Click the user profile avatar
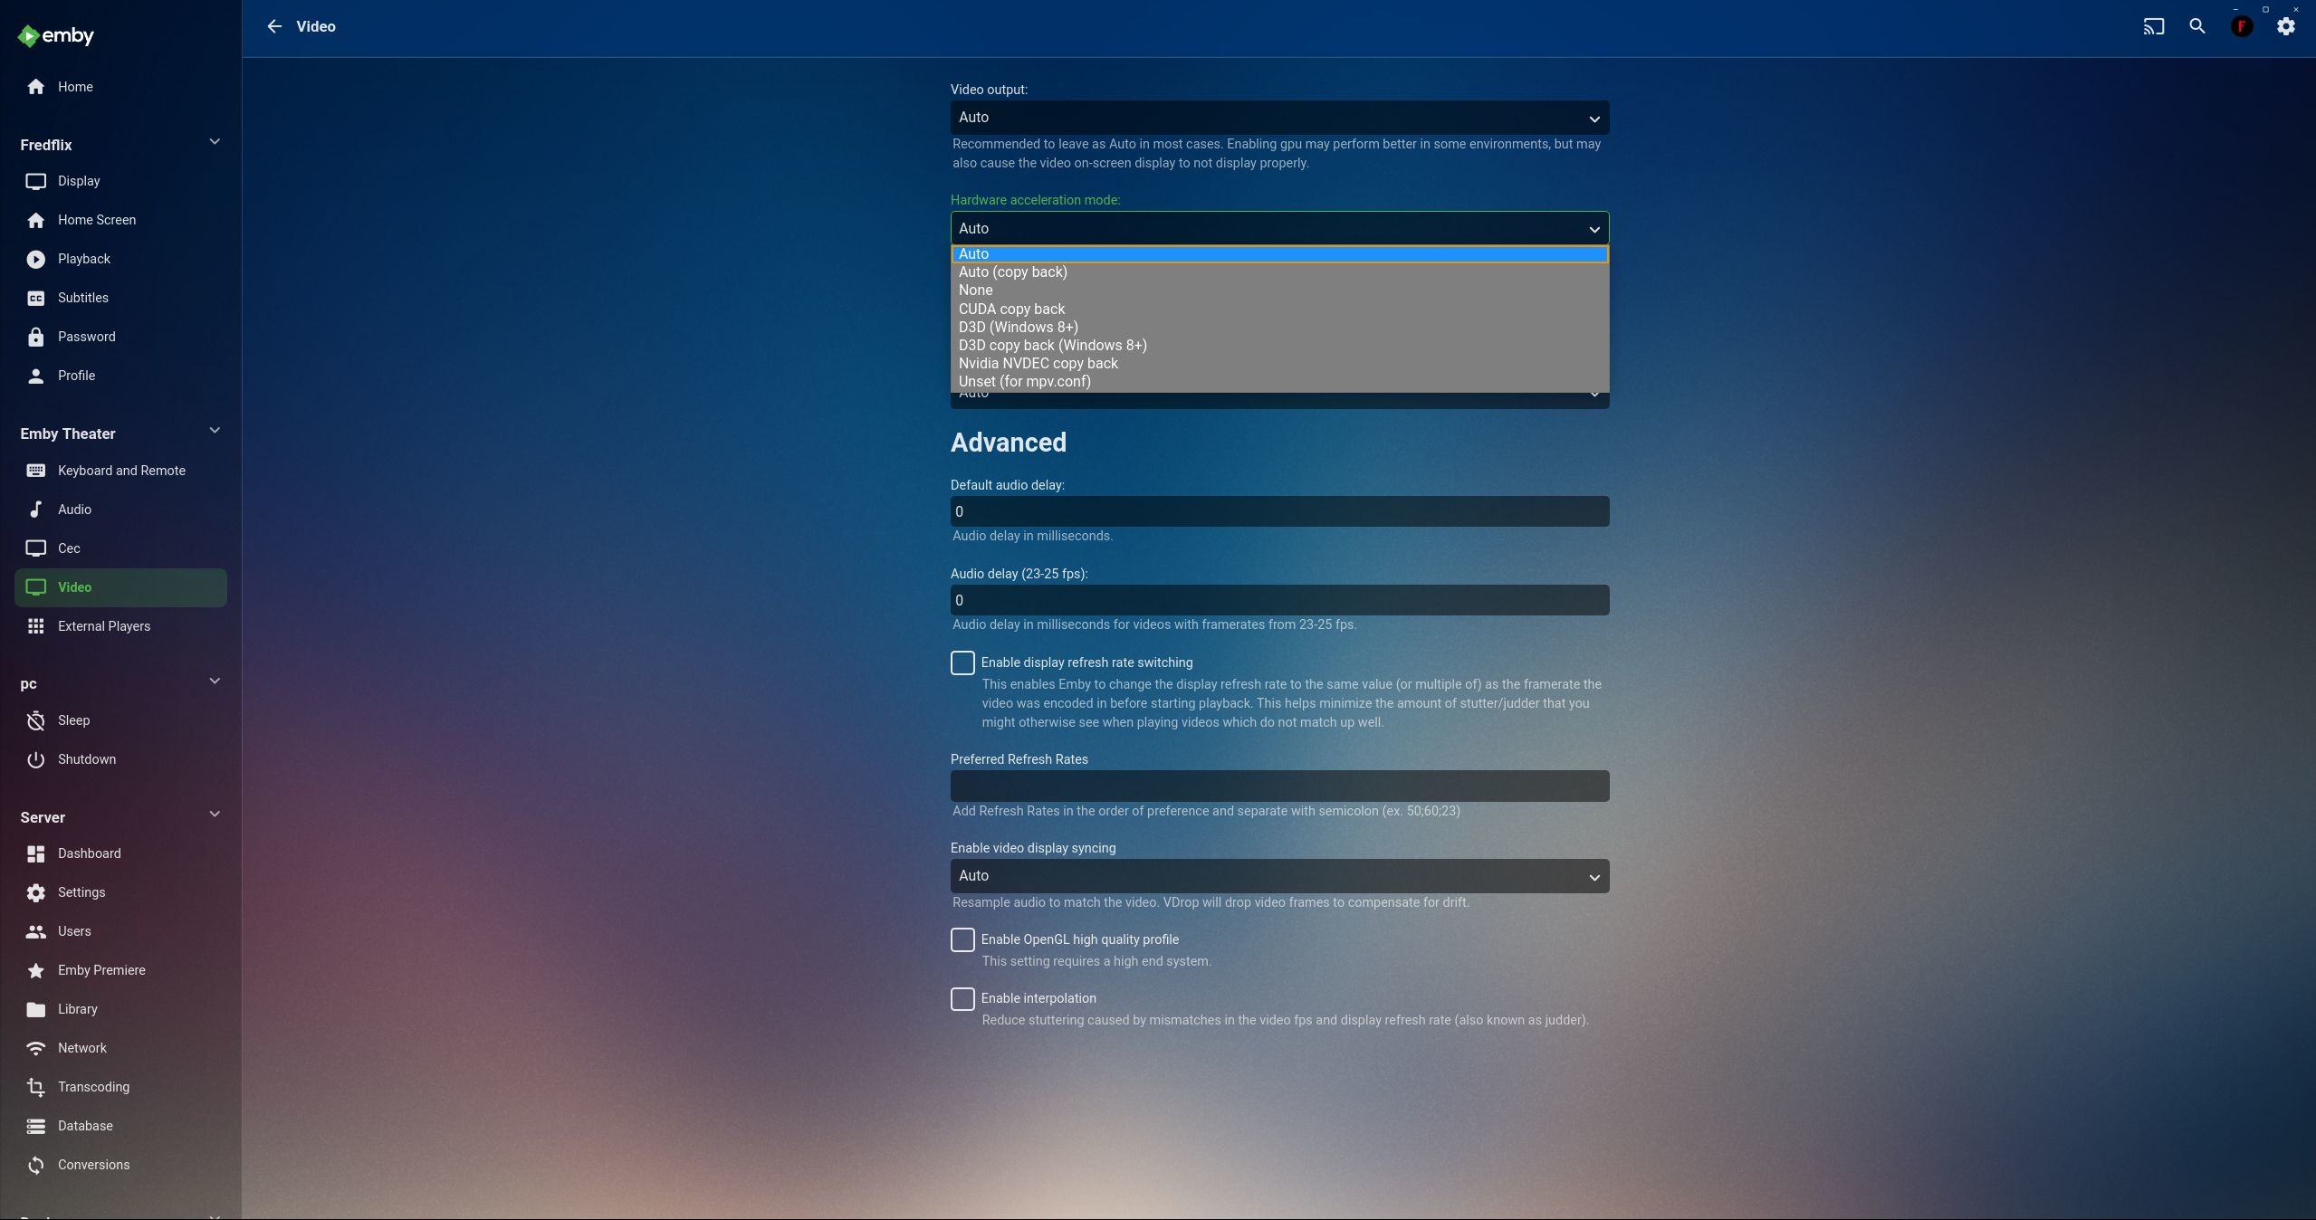2316x1220 pixels. click(2241, 26)
